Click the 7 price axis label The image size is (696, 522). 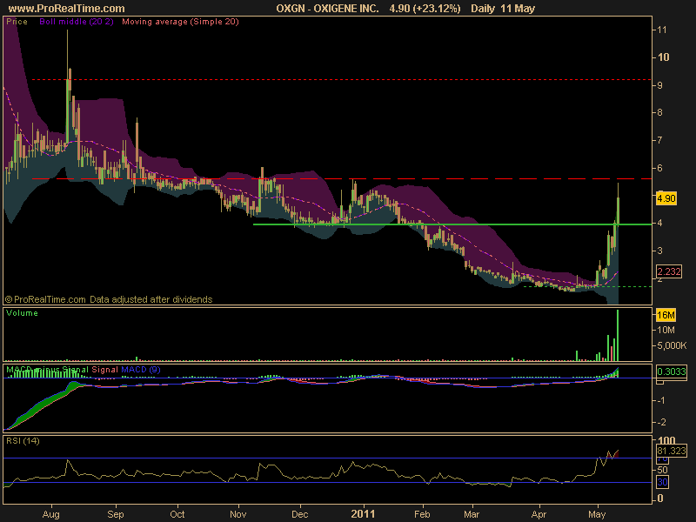[x=660, y=140]
